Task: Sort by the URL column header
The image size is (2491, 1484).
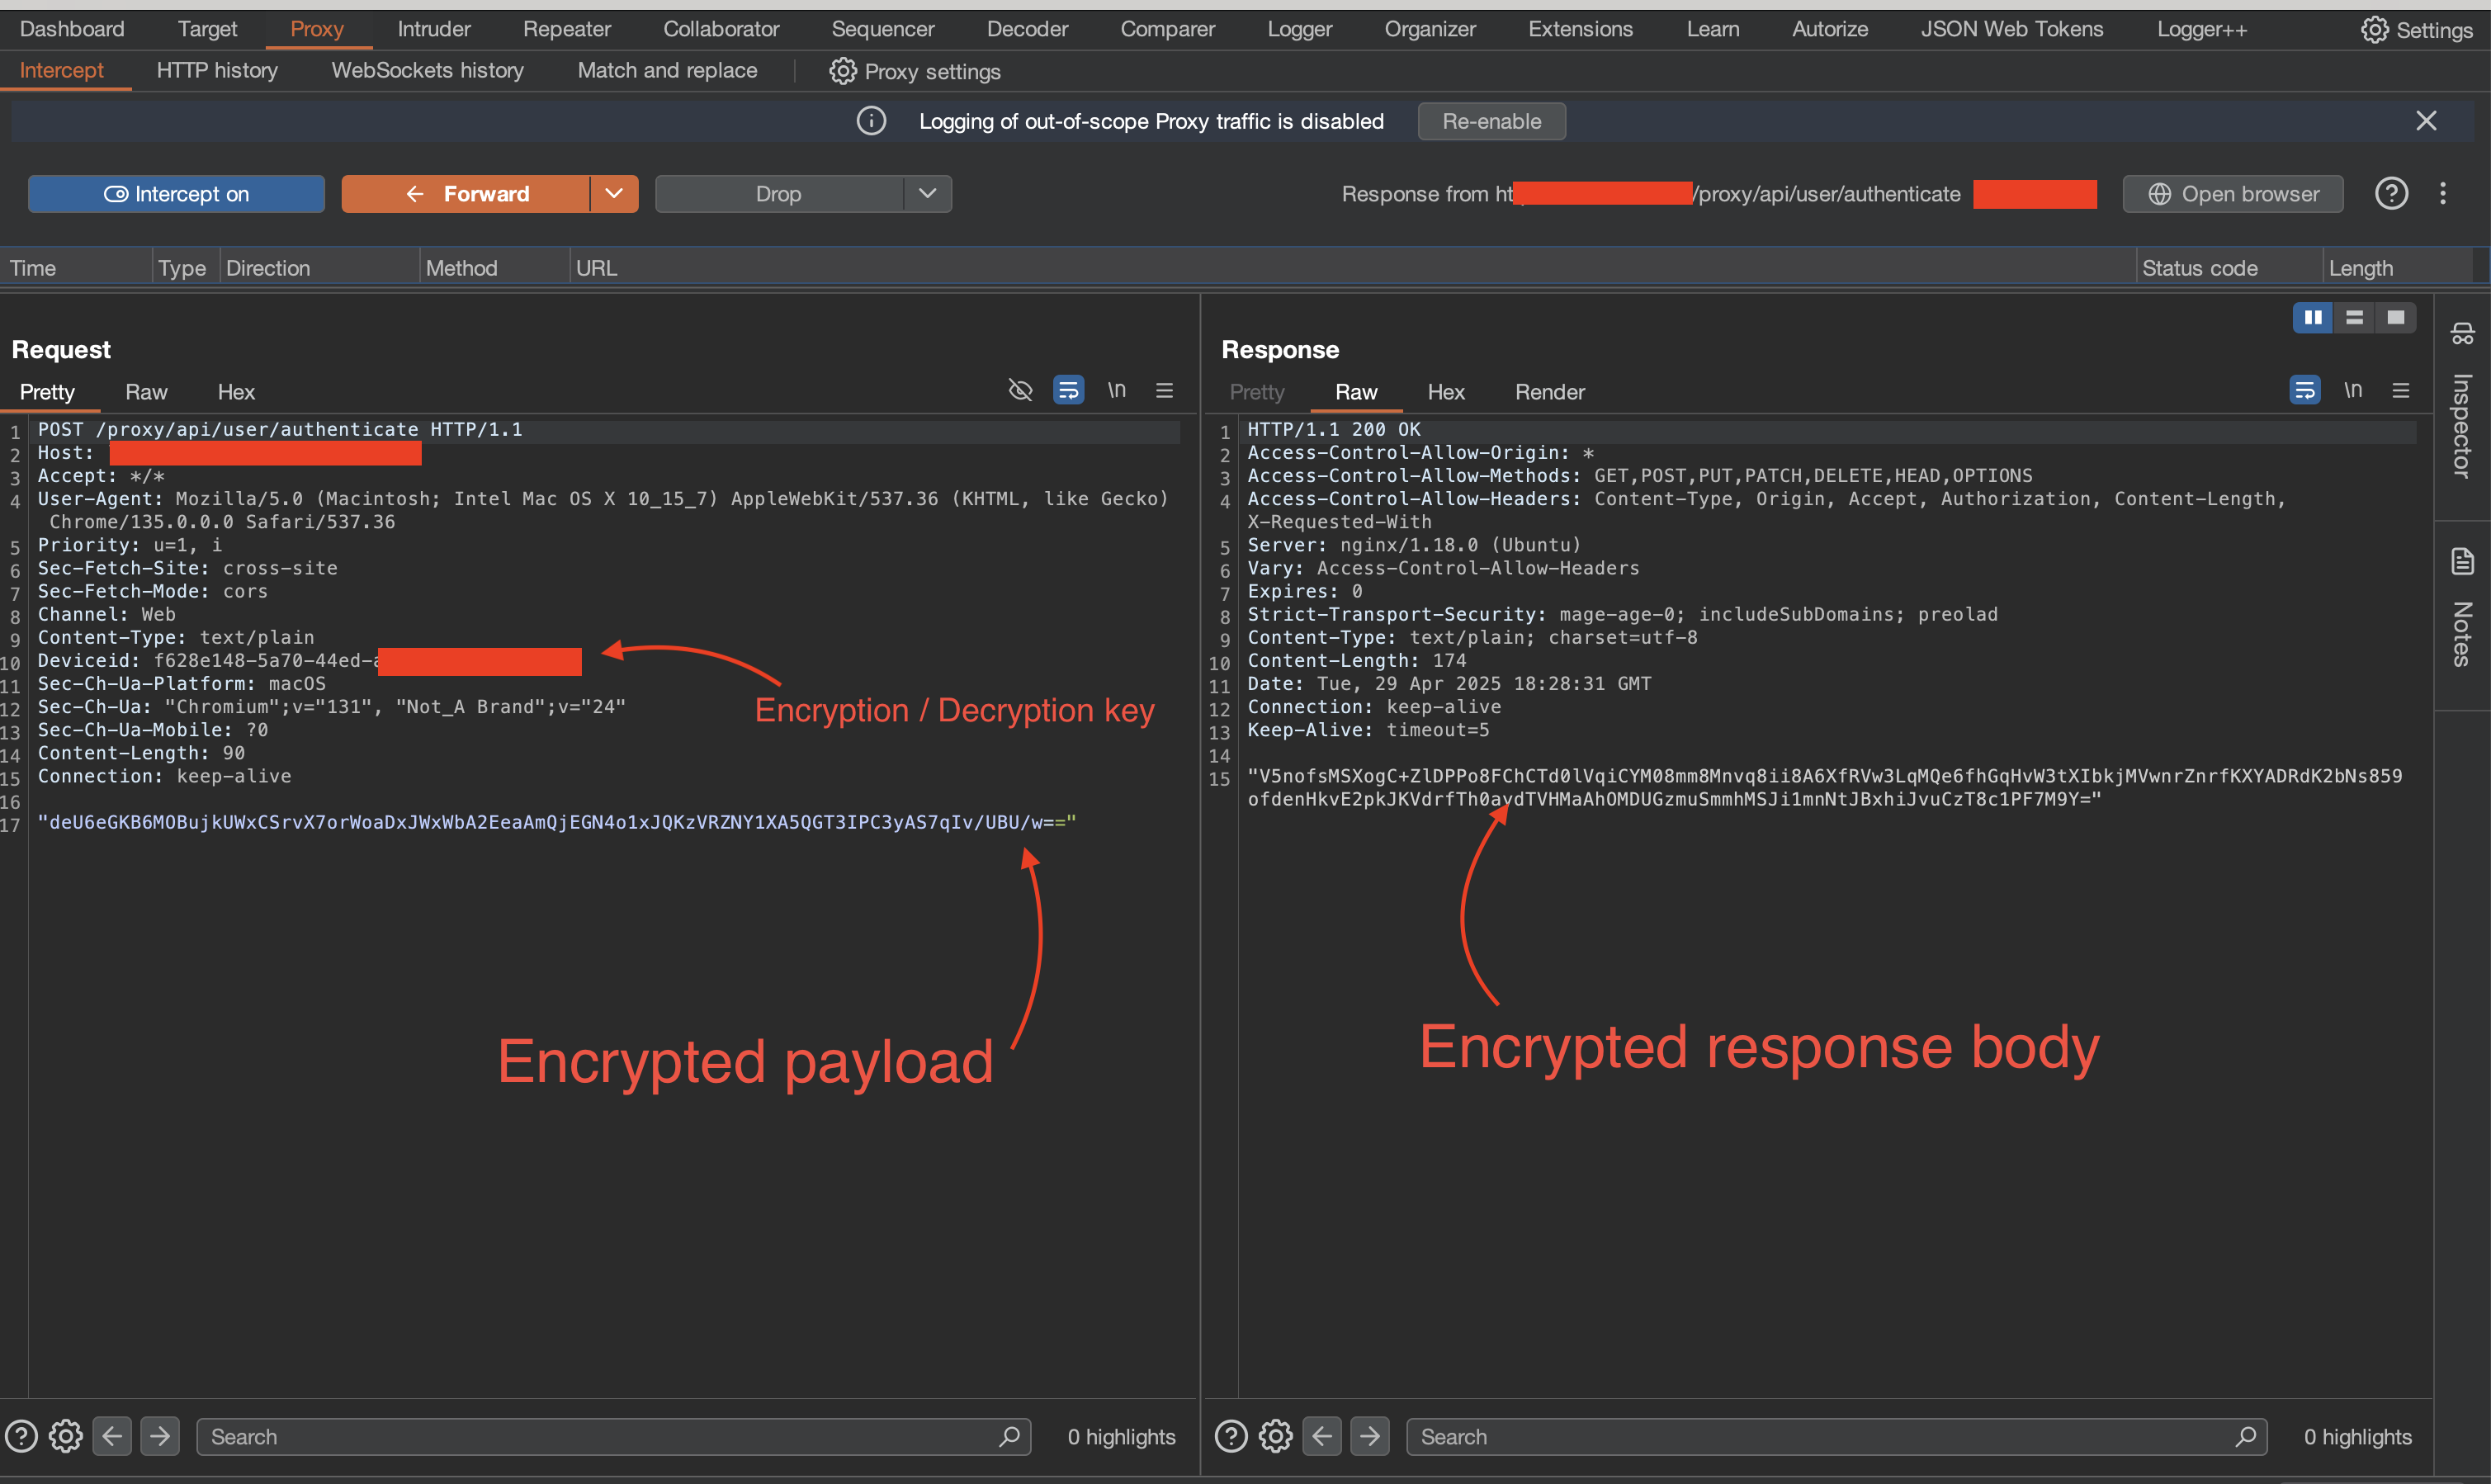Action: (x=1352, y=268)
